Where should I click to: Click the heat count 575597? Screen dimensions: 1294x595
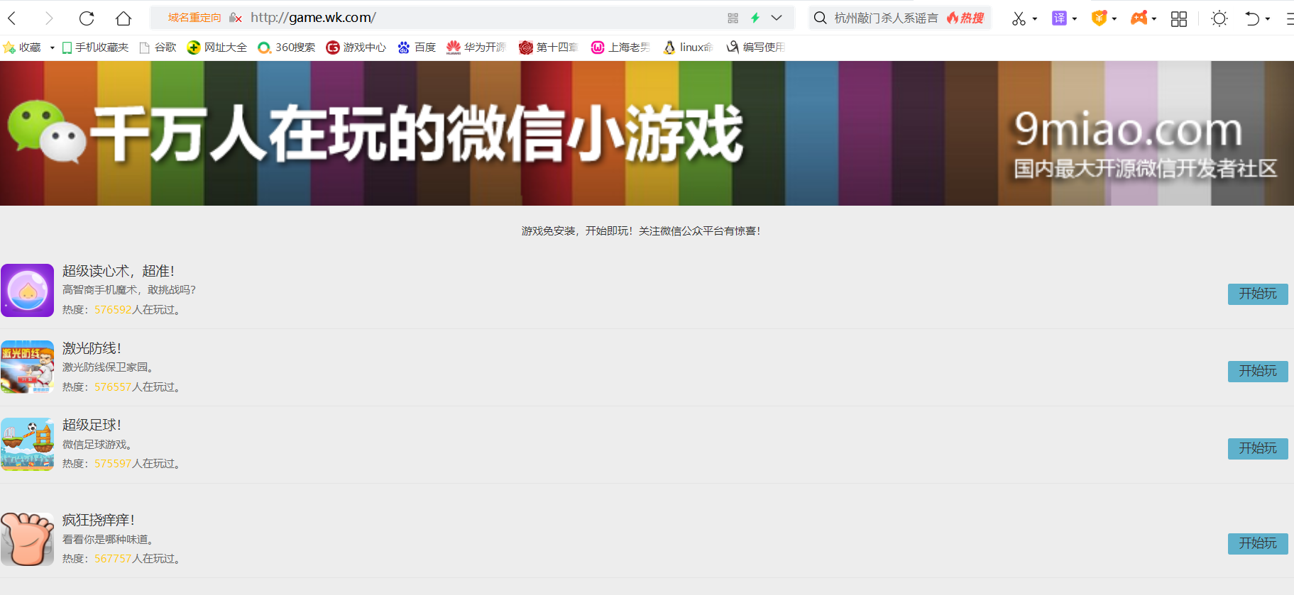[x=113, y=464]
